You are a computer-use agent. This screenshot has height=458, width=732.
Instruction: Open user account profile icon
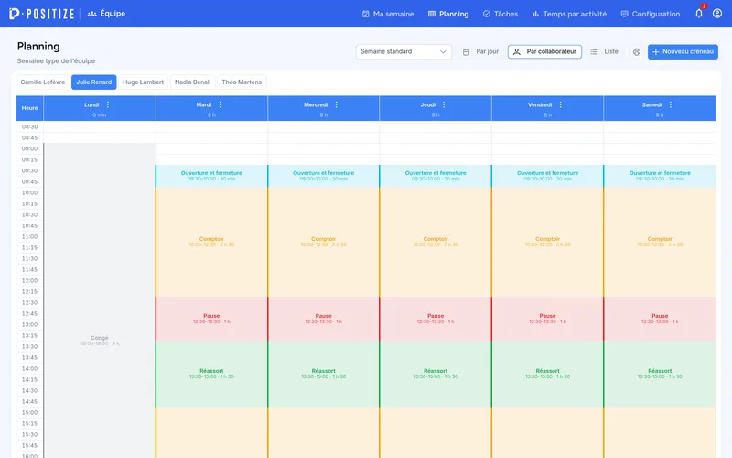717,13
